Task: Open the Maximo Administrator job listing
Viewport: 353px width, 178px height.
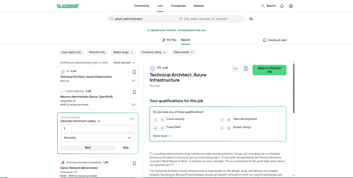Action: [x=87, y=97]
